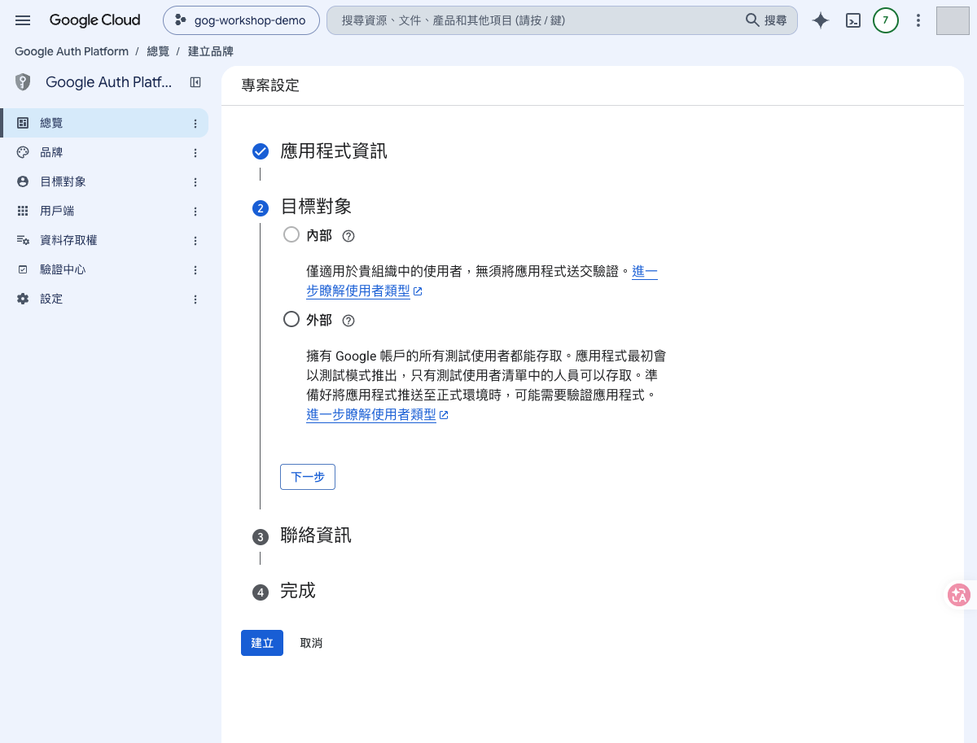Open the three-dot menu for 資料存取權
This screenshot has height=743, width=977.
[x=195, y=241]
